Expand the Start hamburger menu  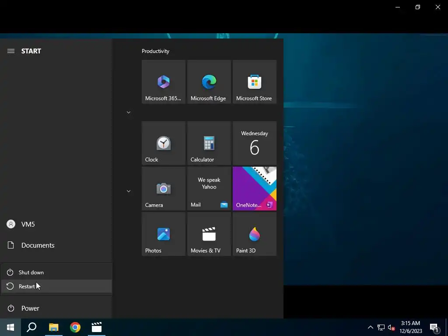[x=11, y=51]
